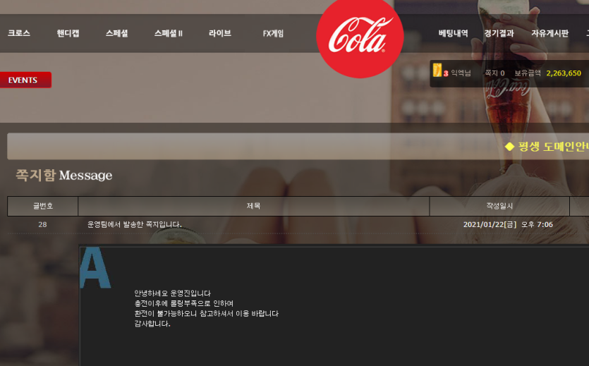The height and width of the screenshot is (366, 589).
Task: Click the line 충전이후에 롤링부족으로 인하여
Action: pyautogui.click(x=183, y=303)
